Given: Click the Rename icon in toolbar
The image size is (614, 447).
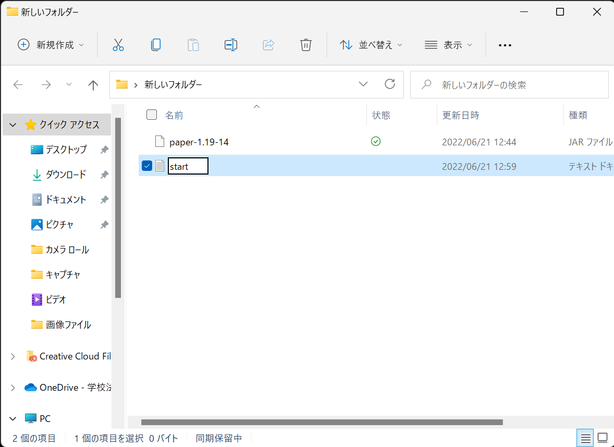Looking at the screenshot, I should pos(231,45).
